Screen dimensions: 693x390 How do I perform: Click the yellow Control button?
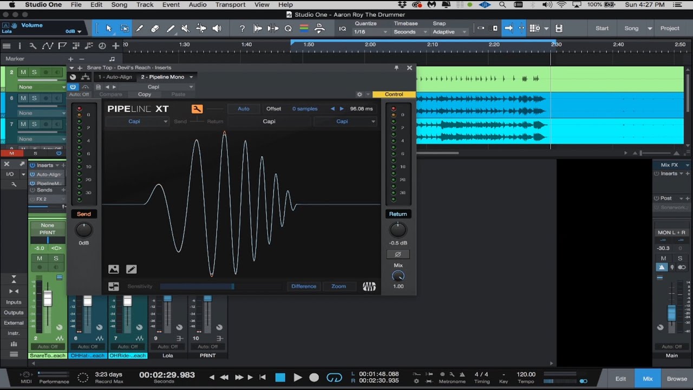(394, 94)
